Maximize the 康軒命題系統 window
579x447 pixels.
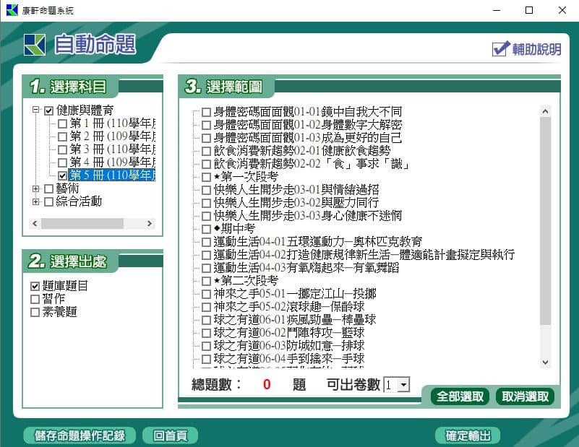[x=529, y=10]
